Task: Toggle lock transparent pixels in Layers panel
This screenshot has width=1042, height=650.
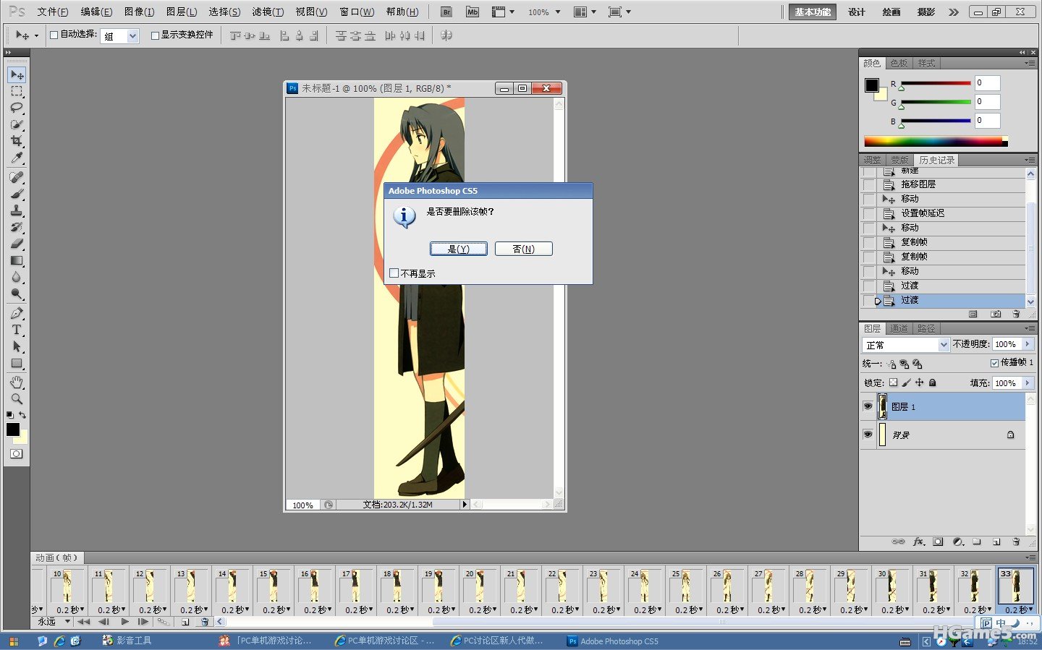Action: coord(893,382)
